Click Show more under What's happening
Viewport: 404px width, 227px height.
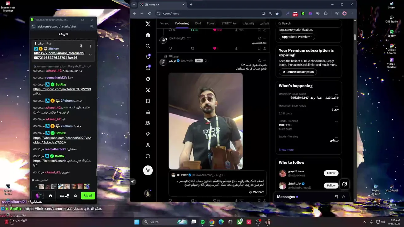(286, 150)
